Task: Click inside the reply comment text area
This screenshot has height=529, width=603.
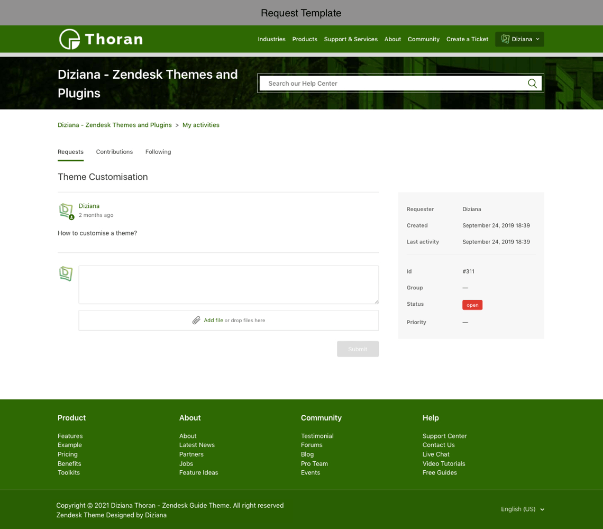Action: pyautogui.click(x=229, y=285)
